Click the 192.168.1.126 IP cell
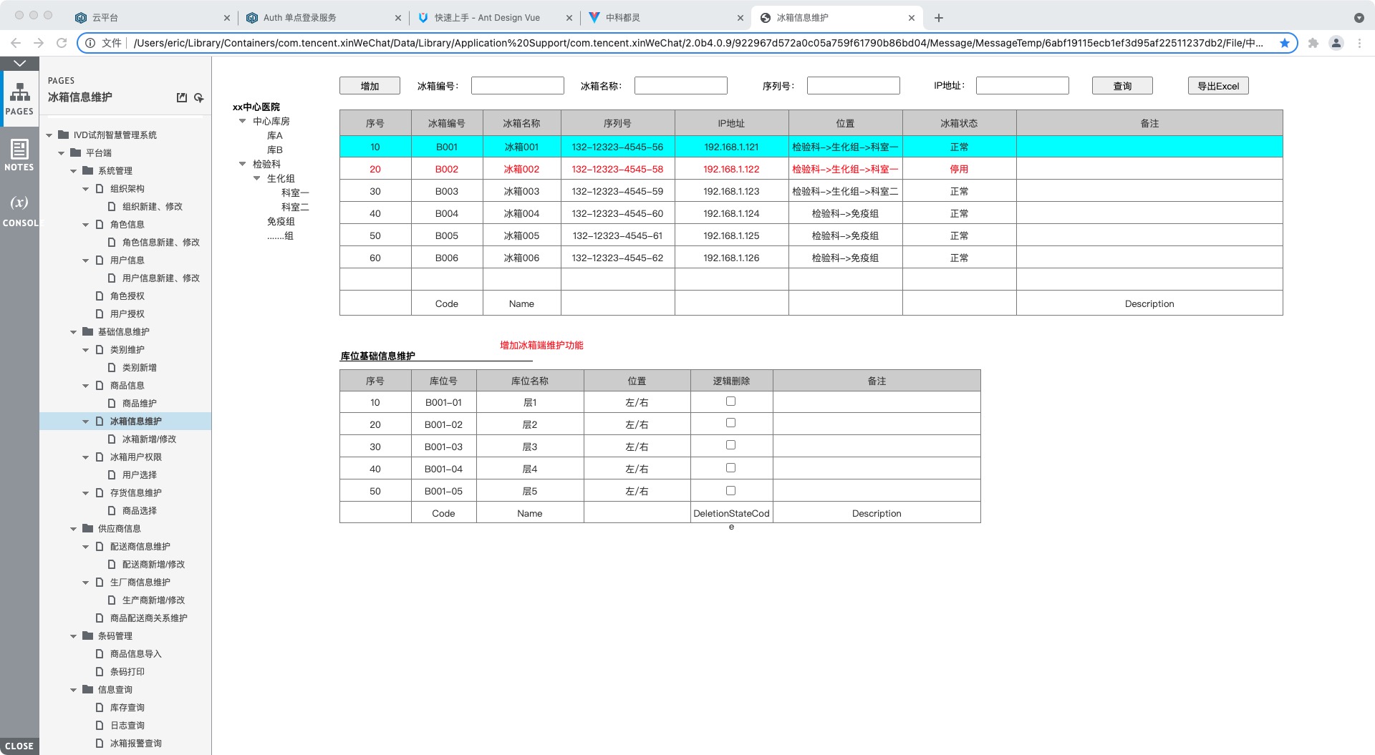This screenshot has height=755, width=1375. click(731, 258)
